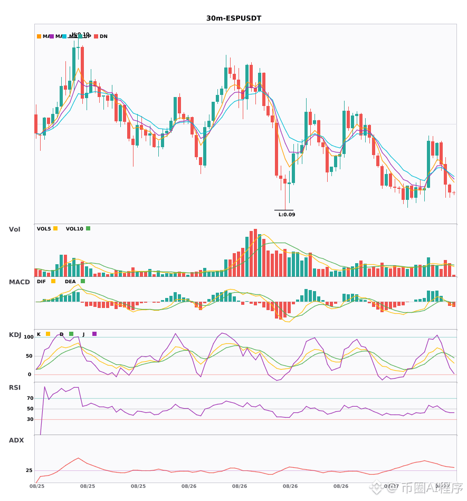Viewport: 467px width, 501px height.
Task: Click the purple J legend swatch
Action: tap(94, 334)
